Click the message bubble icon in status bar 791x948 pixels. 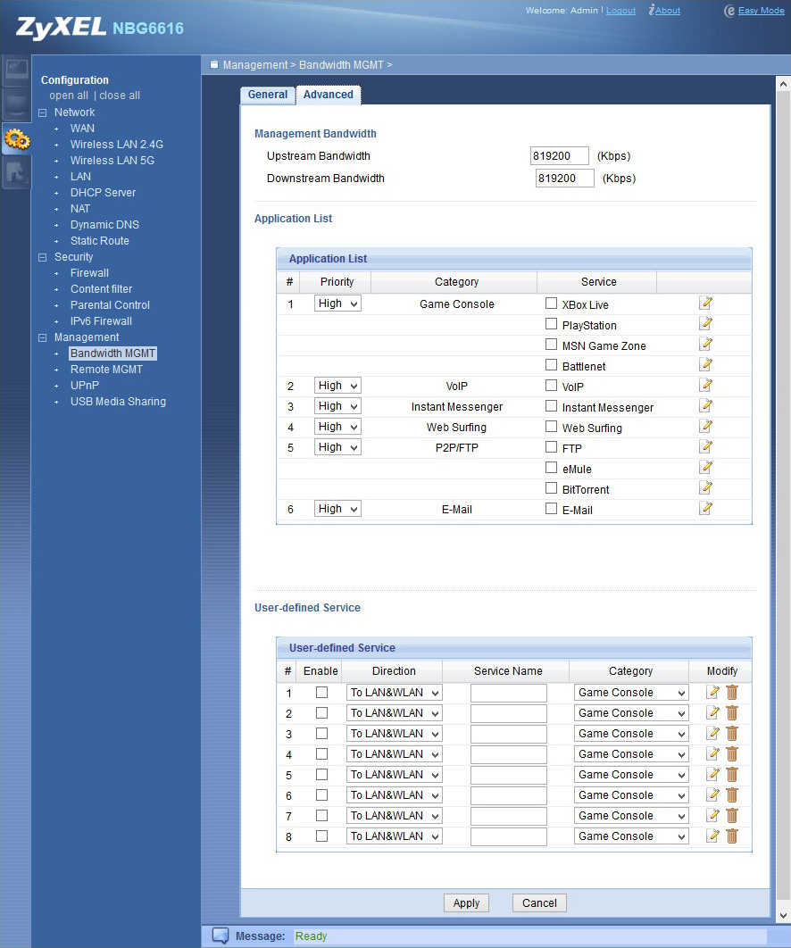tap(221, 936)
